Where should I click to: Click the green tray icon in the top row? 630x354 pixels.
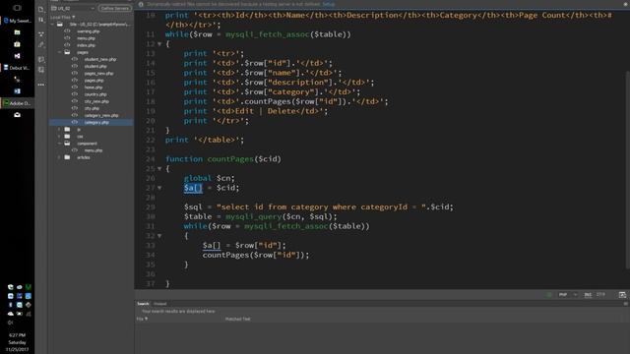point(29,287)
